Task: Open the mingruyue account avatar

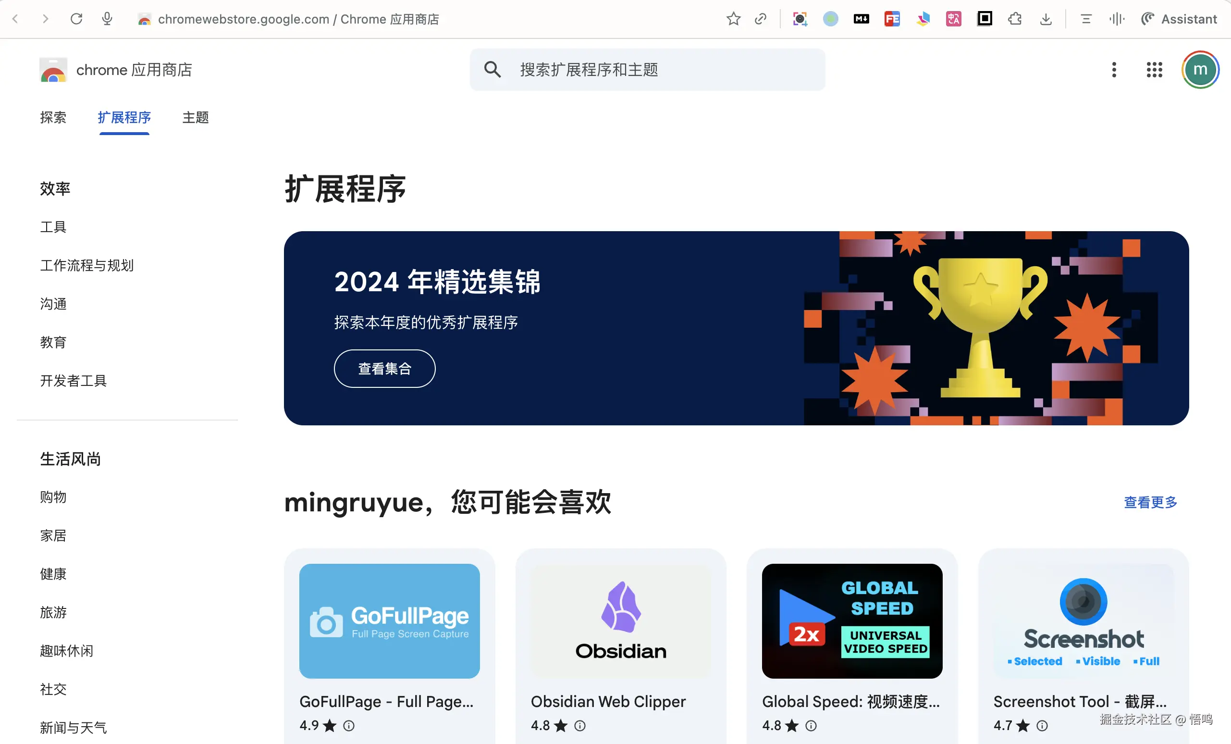Action: [1200, 70]
